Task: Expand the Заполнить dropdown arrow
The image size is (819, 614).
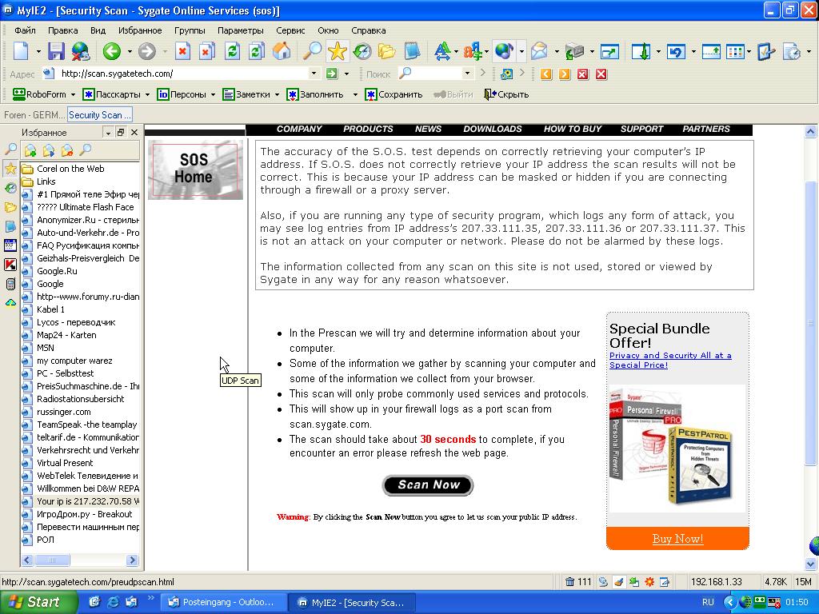Action: (355, 95)
